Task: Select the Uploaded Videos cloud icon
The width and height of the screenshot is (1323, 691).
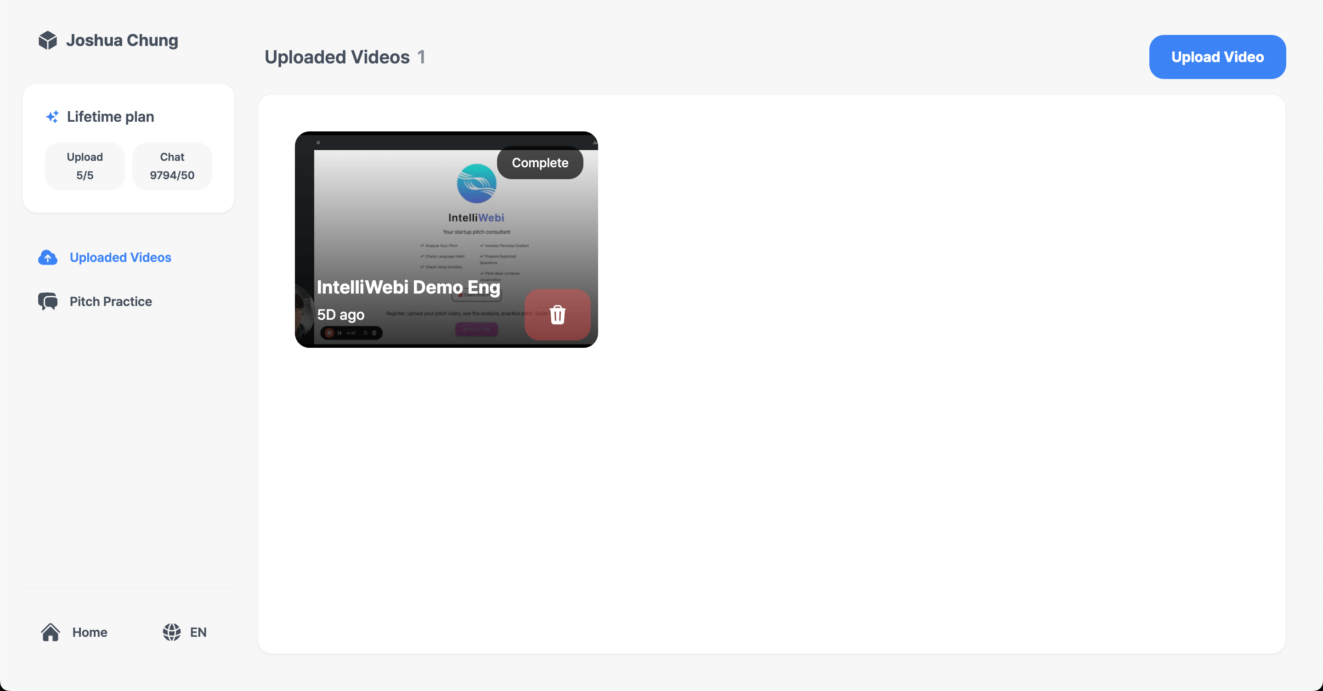Action: [x=47, y=257]
